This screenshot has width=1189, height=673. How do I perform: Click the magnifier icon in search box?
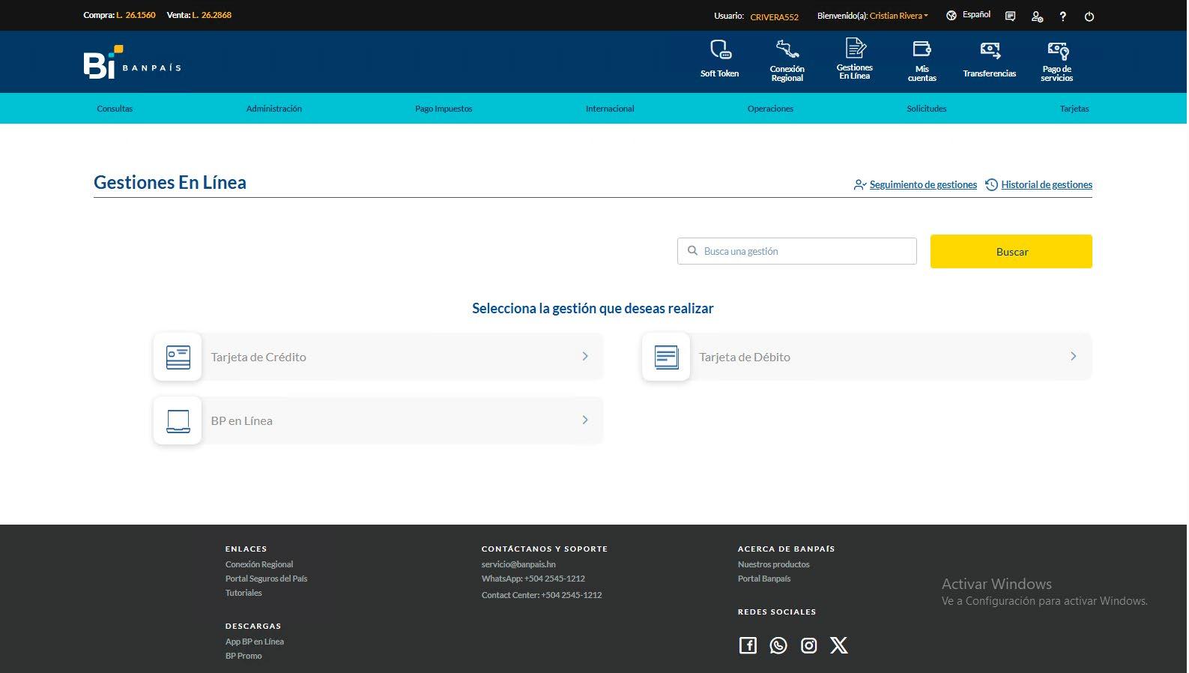tap(692, 251)
